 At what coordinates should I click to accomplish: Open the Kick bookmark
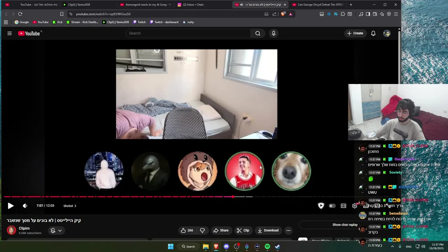coord(57,22)
